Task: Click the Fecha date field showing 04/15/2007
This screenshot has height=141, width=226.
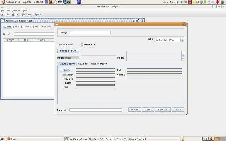Action: click(x=168, y=40)
